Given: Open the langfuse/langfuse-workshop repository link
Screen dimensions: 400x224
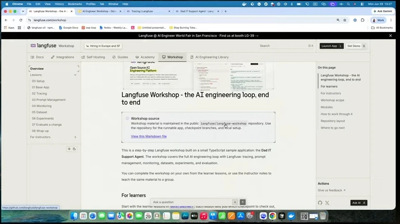Looking at the screenshot, I should coord(223,123).
